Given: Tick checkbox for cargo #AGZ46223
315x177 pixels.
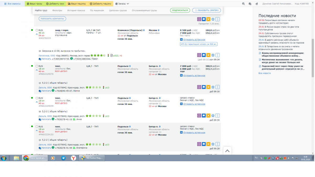Looking at the screenshot, I should (37, 30).
